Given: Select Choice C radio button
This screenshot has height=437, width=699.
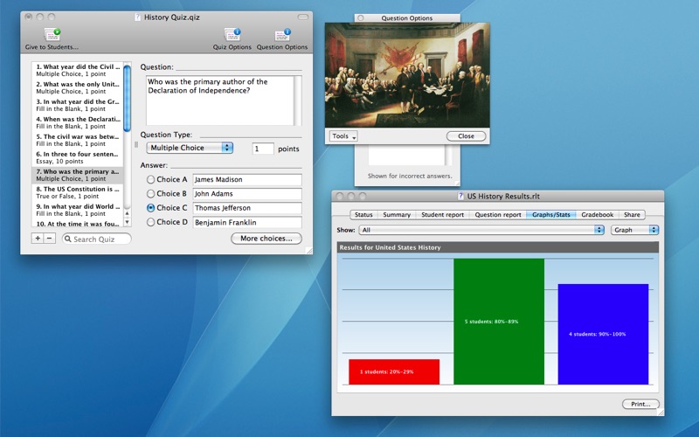Looking at the screenshot, I should click(150, 208).
